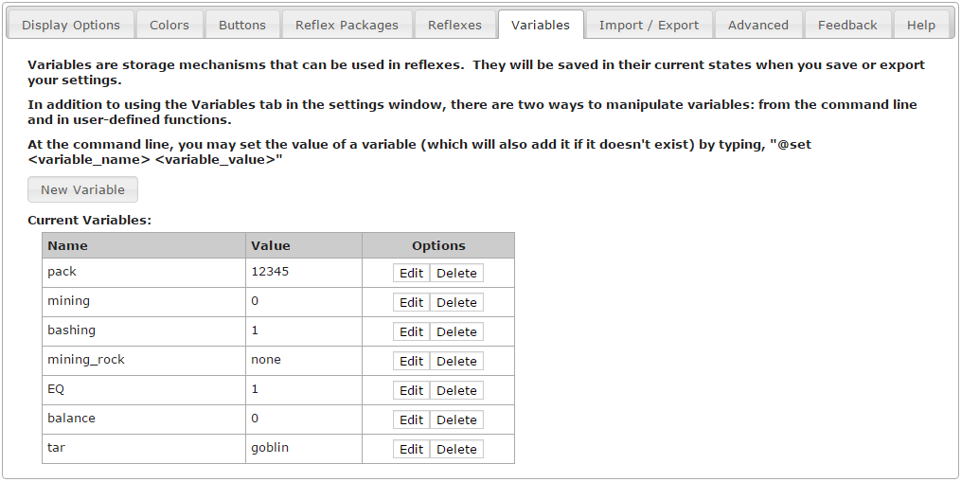Click the New Variable button
961x482 pixels.
[x=82, y=189]
